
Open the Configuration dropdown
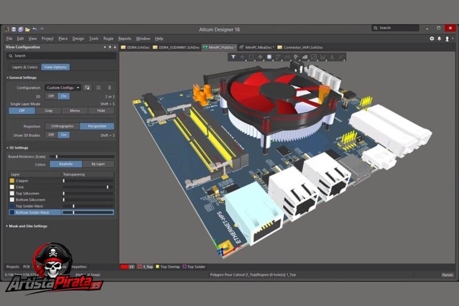63,88
